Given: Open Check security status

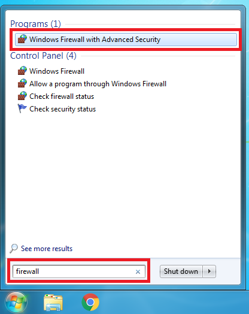Looking at the screenshot, I should tap(63, 109).
